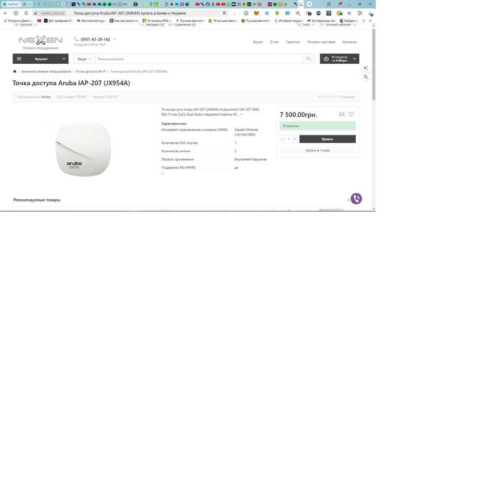Screen dimensions: 481x481
Task: Open the shopping cart basket icon
Action: coord(326,58)
